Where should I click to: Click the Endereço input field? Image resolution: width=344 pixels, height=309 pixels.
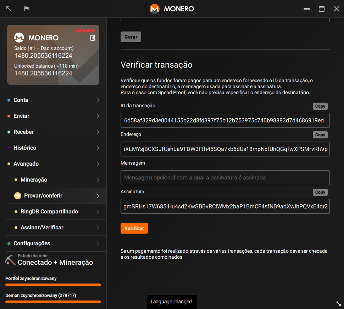225,149
